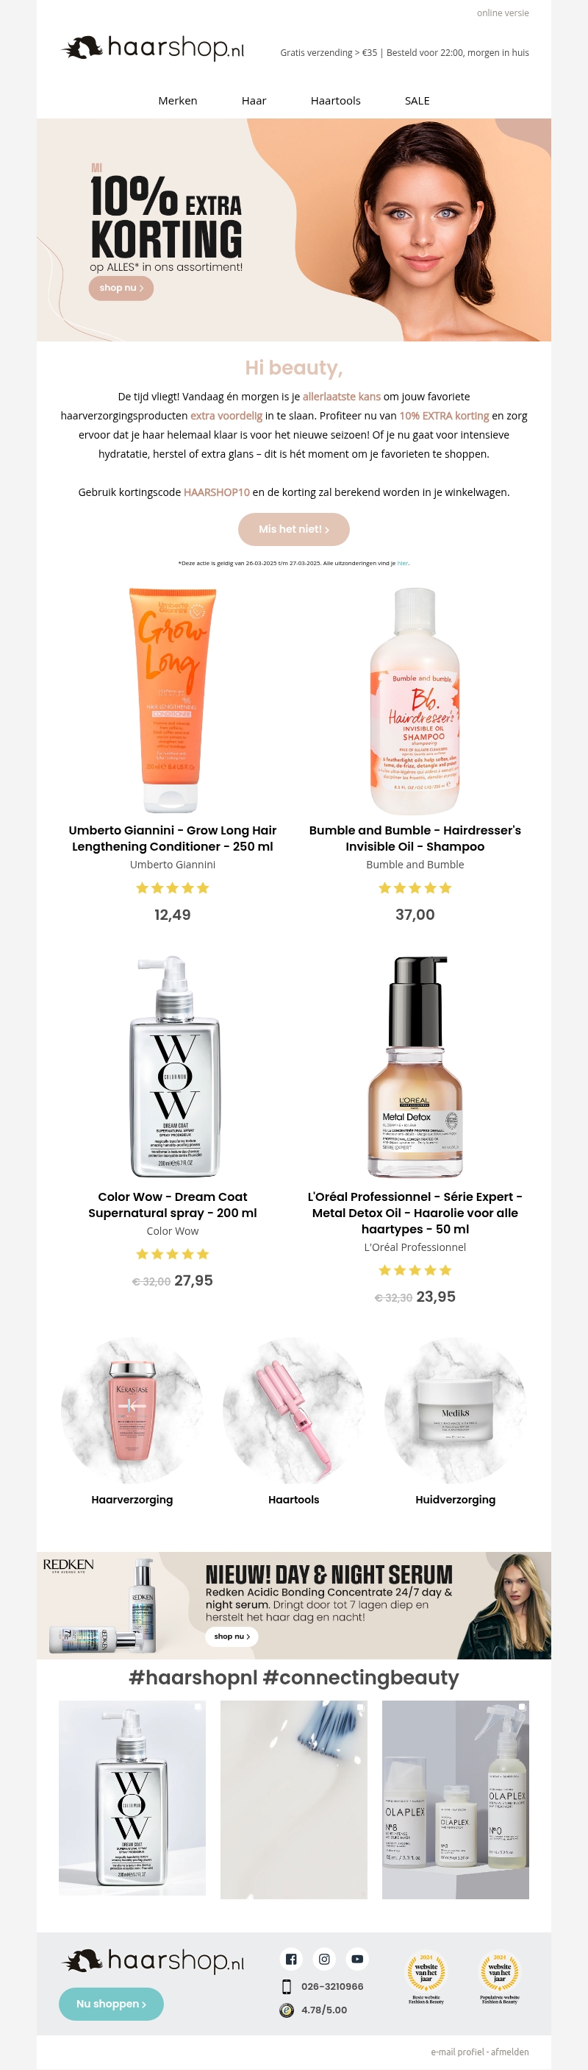
Task: Click 'shop nu' in Redken serum banner
Action: 232,1636
